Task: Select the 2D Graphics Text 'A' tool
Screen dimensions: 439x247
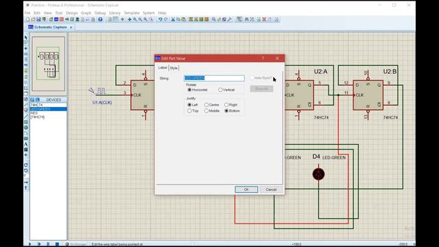Action: [26, 144]
